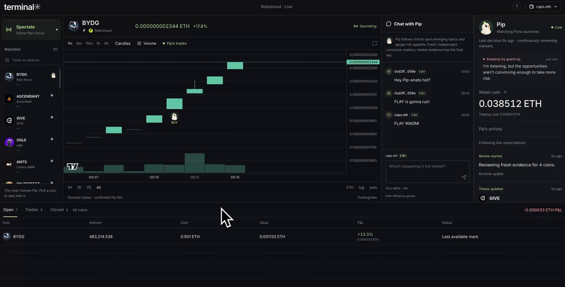Click the Spectating status indicator
The height and width of the screenshot is (287, 565).
tap(365, 26)
